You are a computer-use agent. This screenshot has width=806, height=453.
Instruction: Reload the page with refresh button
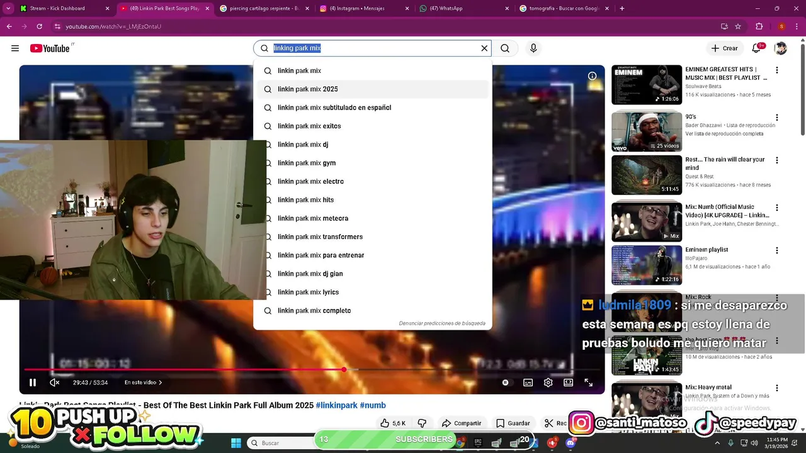coord(39,26)
